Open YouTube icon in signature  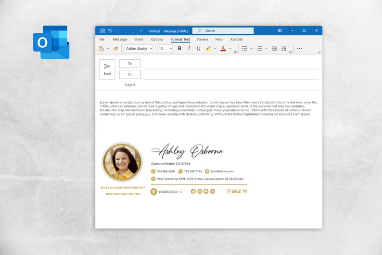[206, 191]
